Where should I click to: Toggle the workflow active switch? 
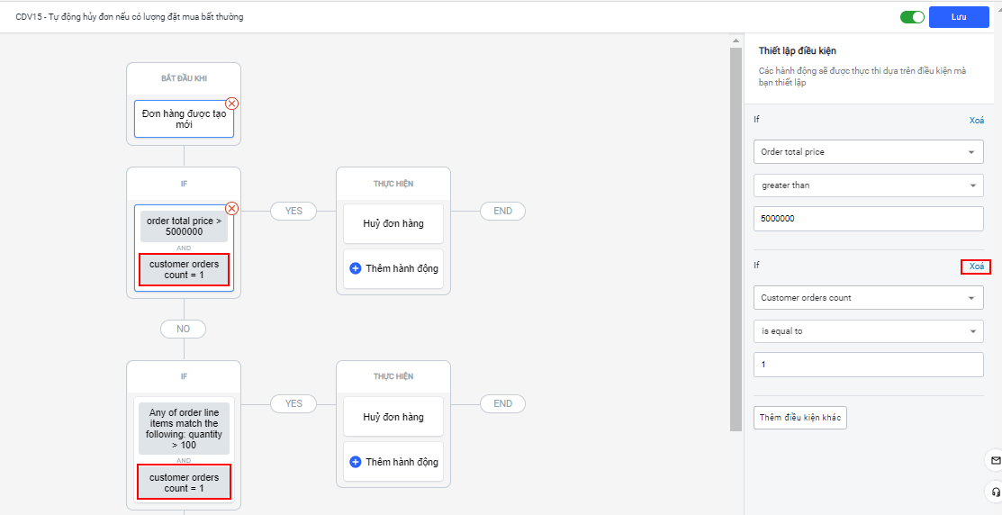pyautogui.click(x=912, y=17)
